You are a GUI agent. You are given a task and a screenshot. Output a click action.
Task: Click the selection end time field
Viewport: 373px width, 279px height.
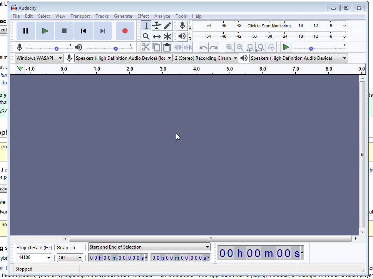coord(181,257)
